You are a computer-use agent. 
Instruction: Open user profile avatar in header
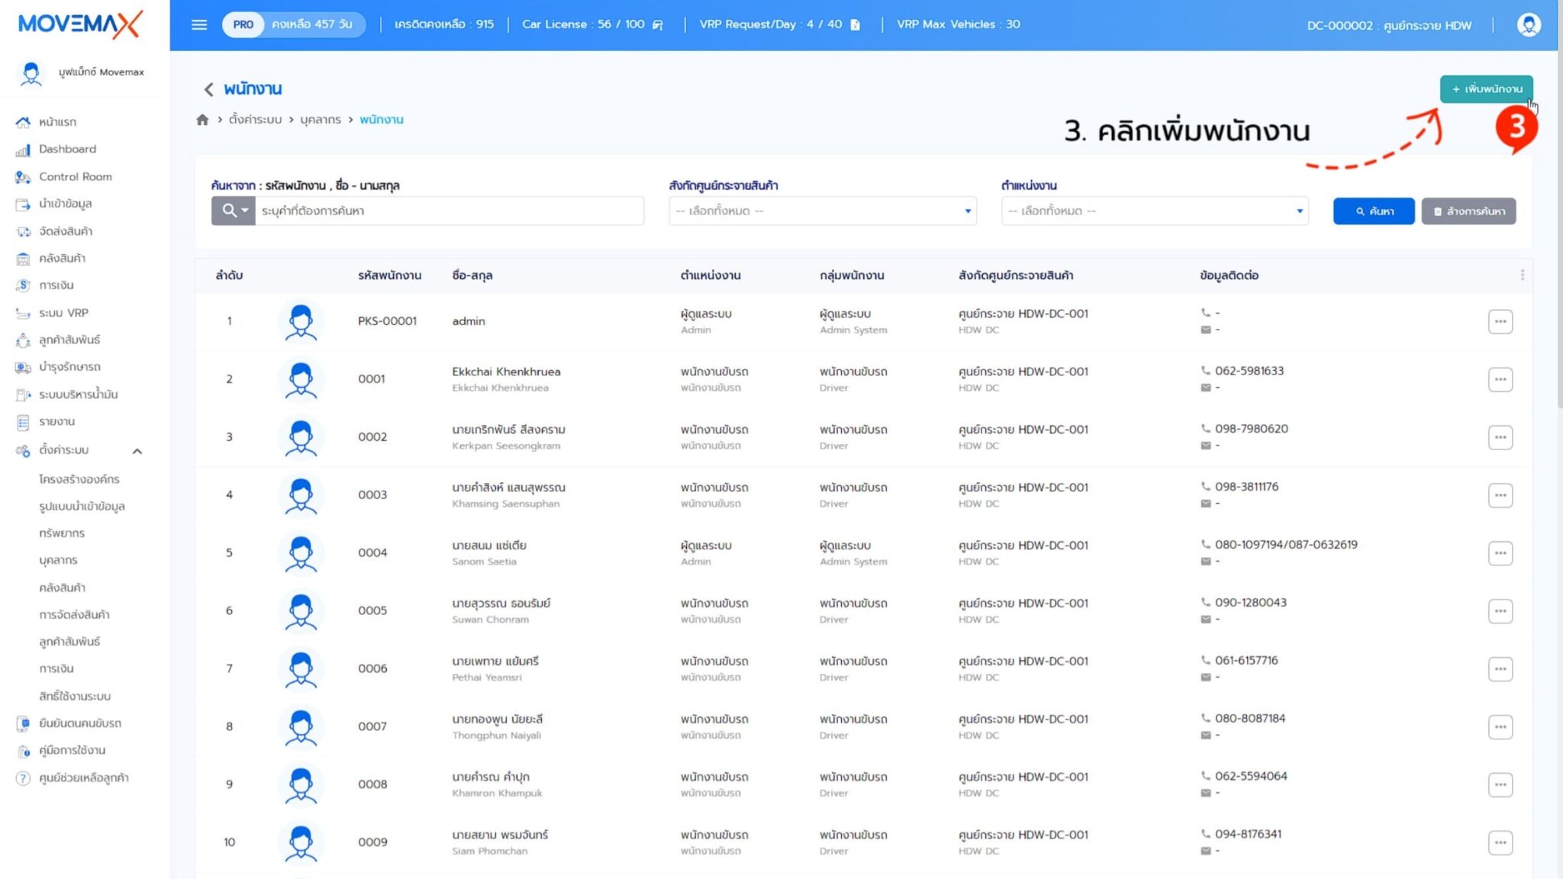pos(1528,24)
